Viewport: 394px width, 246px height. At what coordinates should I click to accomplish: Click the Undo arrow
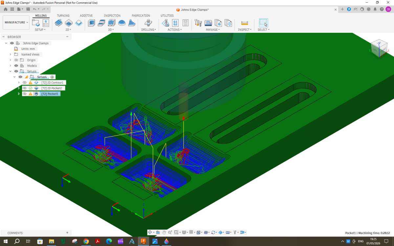coord(35,9)
